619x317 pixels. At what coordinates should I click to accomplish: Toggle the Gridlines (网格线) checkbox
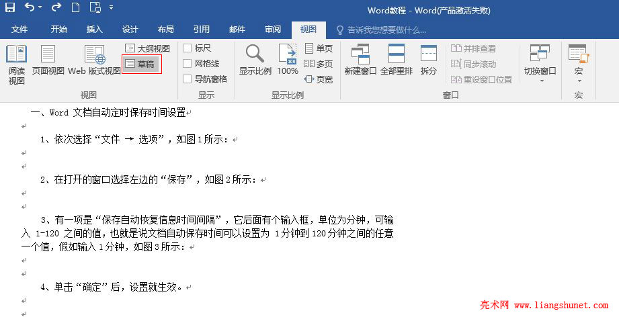tap(187, 64)
